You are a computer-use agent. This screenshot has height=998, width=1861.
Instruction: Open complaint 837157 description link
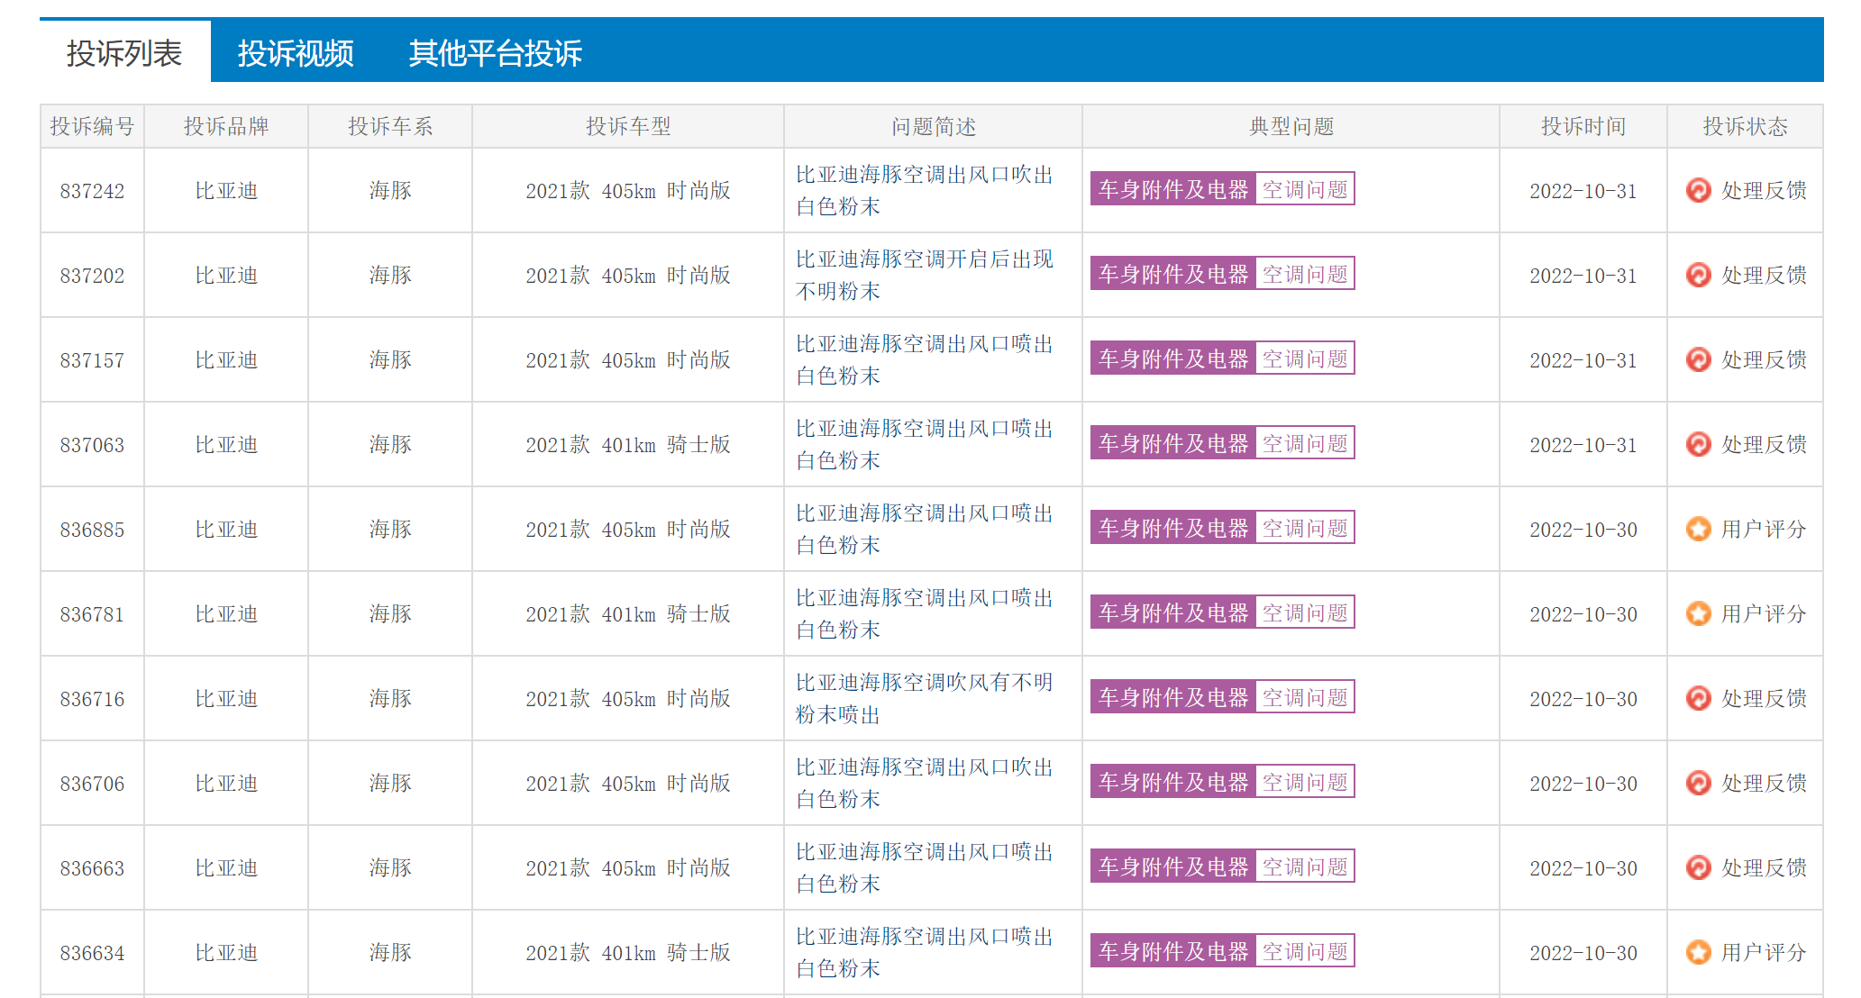(925, 359)
